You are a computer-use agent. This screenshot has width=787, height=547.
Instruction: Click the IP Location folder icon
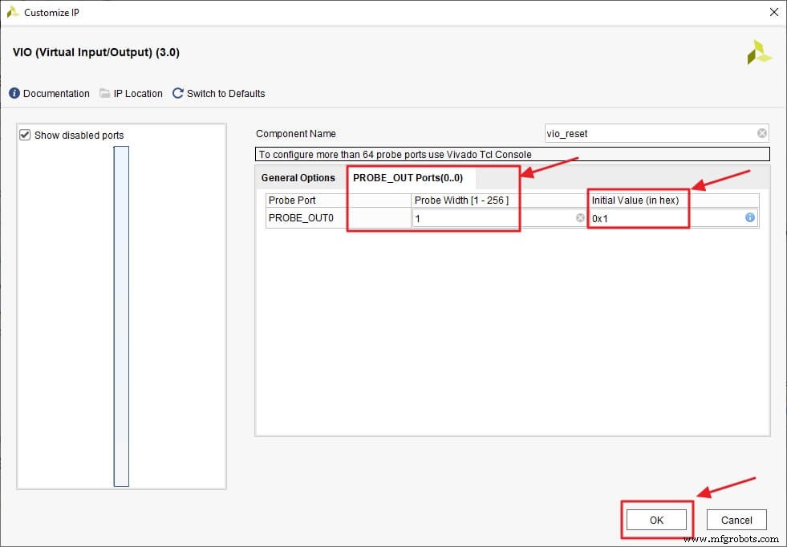pyautogui.click(x=105, y=93)
